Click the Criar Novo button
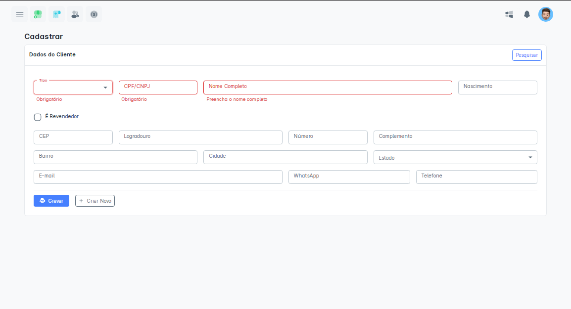 (95, 201)
